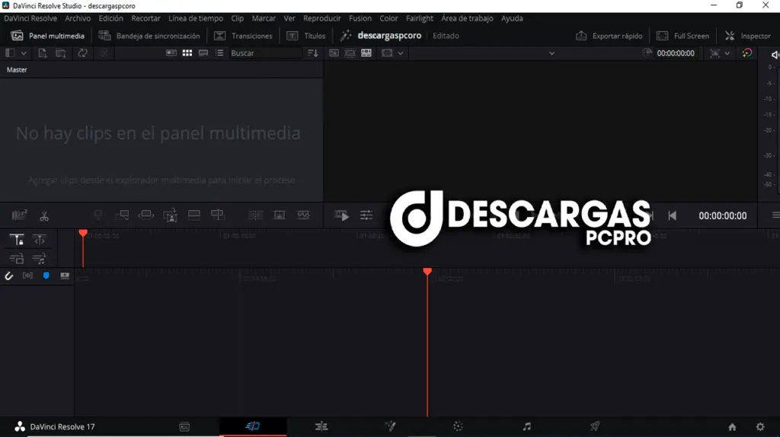Open Bandeja de sincronización
The image size is (780, 437).
click(x=149, y=36)
